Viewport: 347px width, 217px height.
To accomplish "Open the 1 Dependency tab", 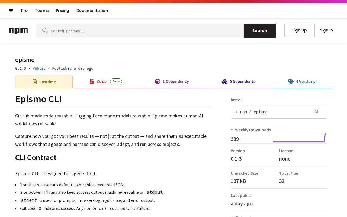I will click(x=172, y=82).
